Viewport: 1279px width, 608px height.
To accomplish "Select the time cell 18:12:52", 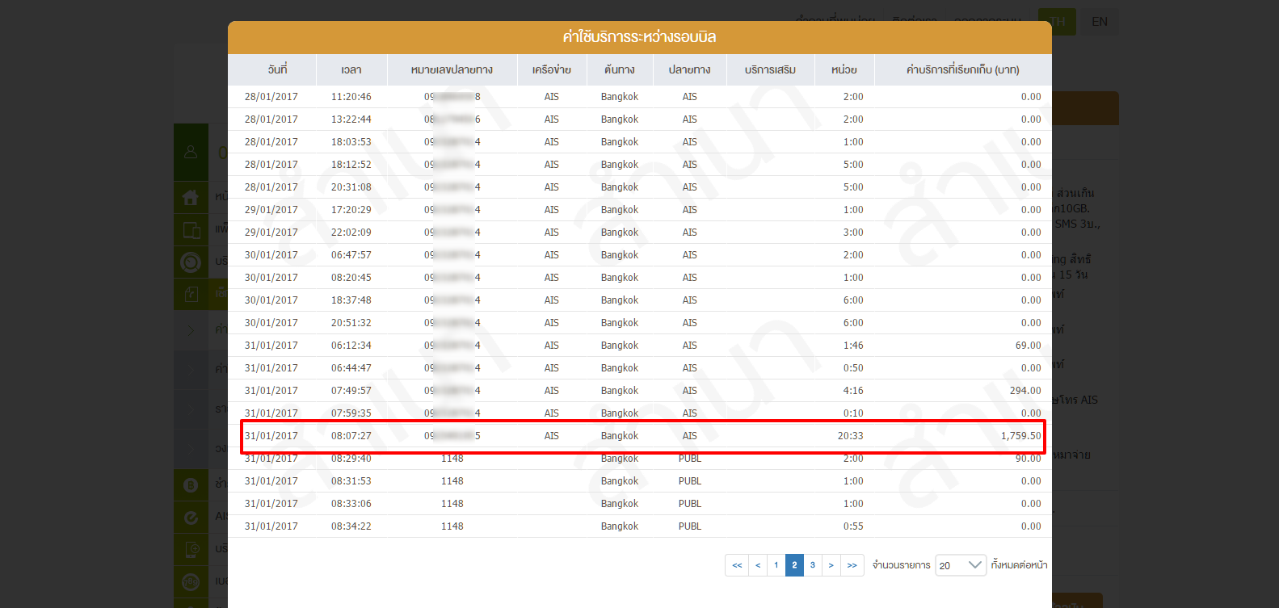I will pyautogui.click(x=351, y=165).
